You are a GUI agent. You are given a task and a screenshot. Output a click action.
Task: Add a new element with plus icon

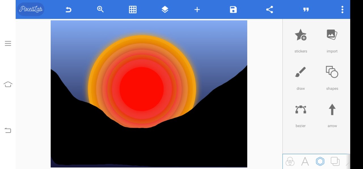pos(197,10)
